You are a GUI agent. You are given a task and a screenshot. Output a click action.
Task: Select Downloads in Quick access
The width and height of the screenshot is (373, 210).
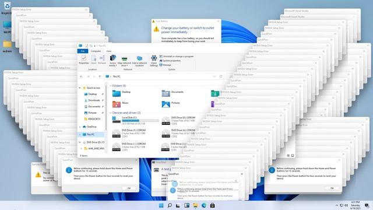[92, 100]
